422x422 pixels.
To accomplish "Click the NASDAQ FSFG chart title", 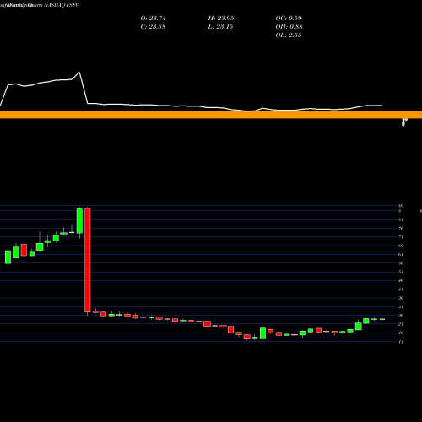I will [61, 5].
